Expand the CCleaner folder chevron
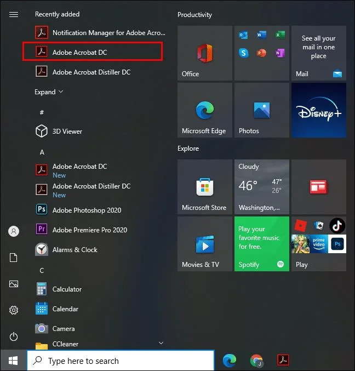Screen dimensions: 355x371 point(161,343)
